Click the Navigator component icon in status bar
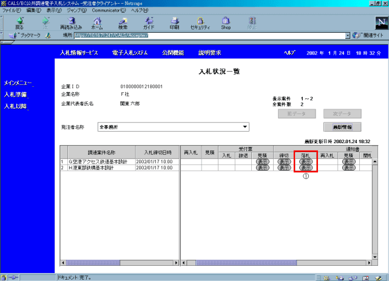 [326, 278]
